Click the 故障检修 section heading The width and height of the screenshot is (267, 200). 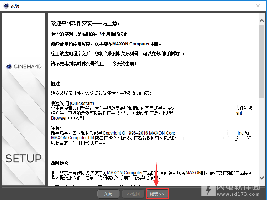click(60, 163)
